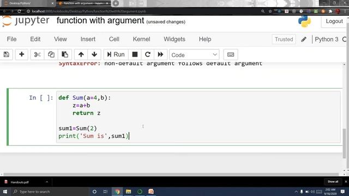349x196 pixels.
Task: Open the Kernel menu
Action: [x=141, y=39]
